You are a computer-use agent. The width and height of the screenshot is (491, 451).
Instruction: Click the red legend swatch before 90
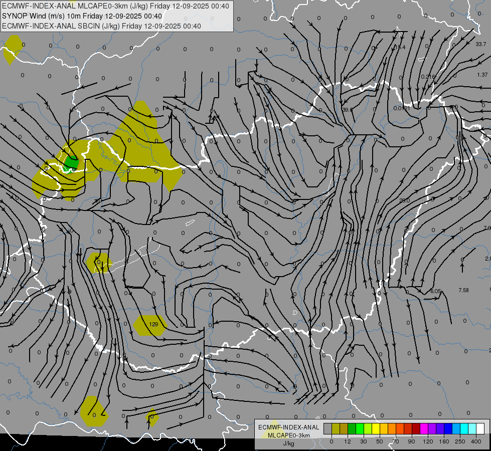point(408,428)
